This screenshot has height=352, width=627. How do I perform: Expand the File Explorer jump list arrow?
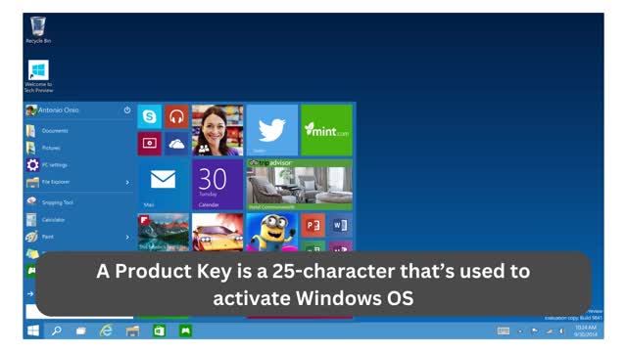127,183
